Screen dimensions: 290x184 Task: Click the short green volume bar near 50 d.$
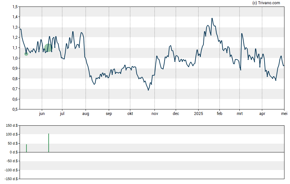[x=26, y=148]
